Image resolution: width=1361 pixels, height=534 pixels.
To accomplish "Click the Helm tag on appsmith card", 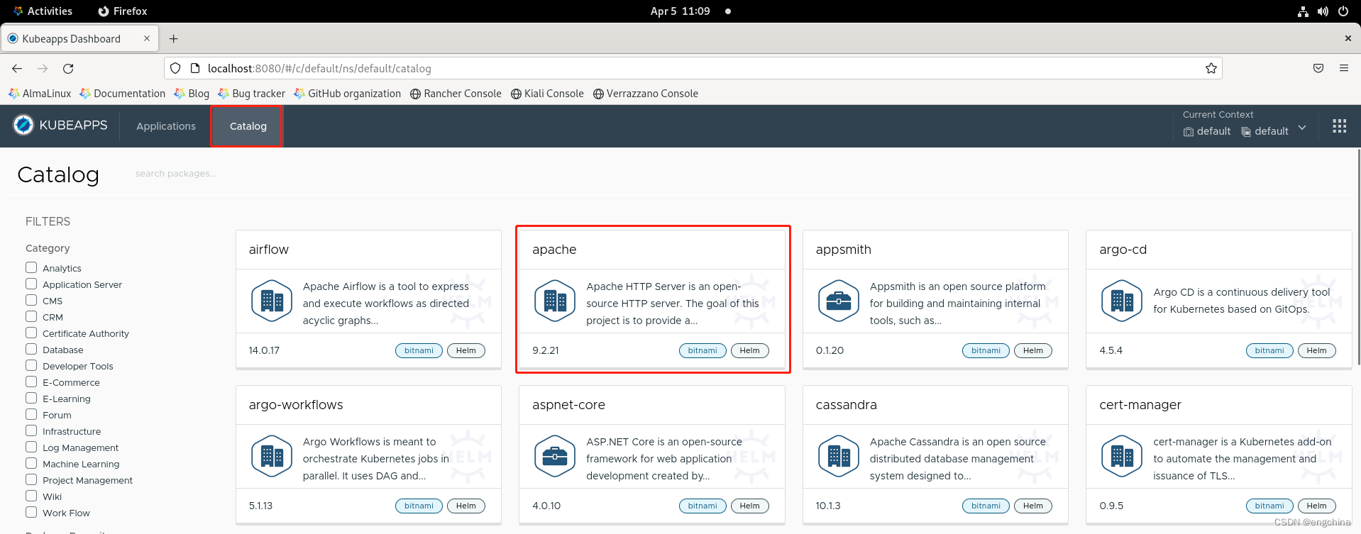I will [x=1032, y=350].
